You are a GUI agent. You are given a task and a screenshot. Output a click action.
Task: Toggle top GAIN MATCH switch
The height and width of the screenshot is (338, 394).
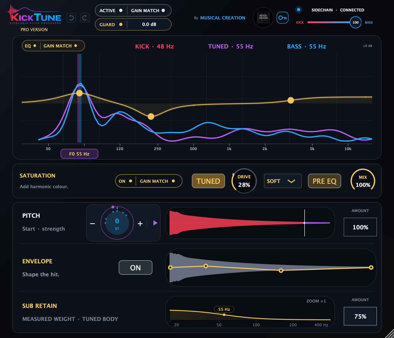(148, 10)
